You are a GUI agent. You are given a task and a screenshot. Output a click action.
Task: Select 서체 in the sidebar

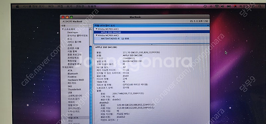tap(69, 45)
